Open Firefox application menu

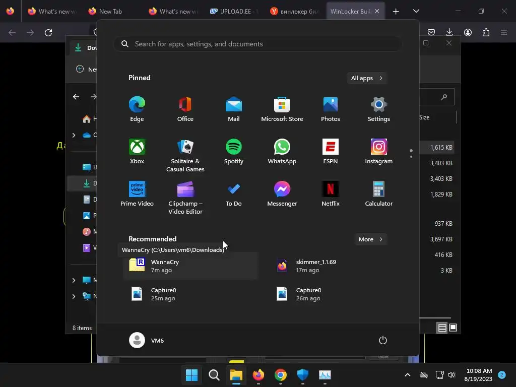point(504,32)
